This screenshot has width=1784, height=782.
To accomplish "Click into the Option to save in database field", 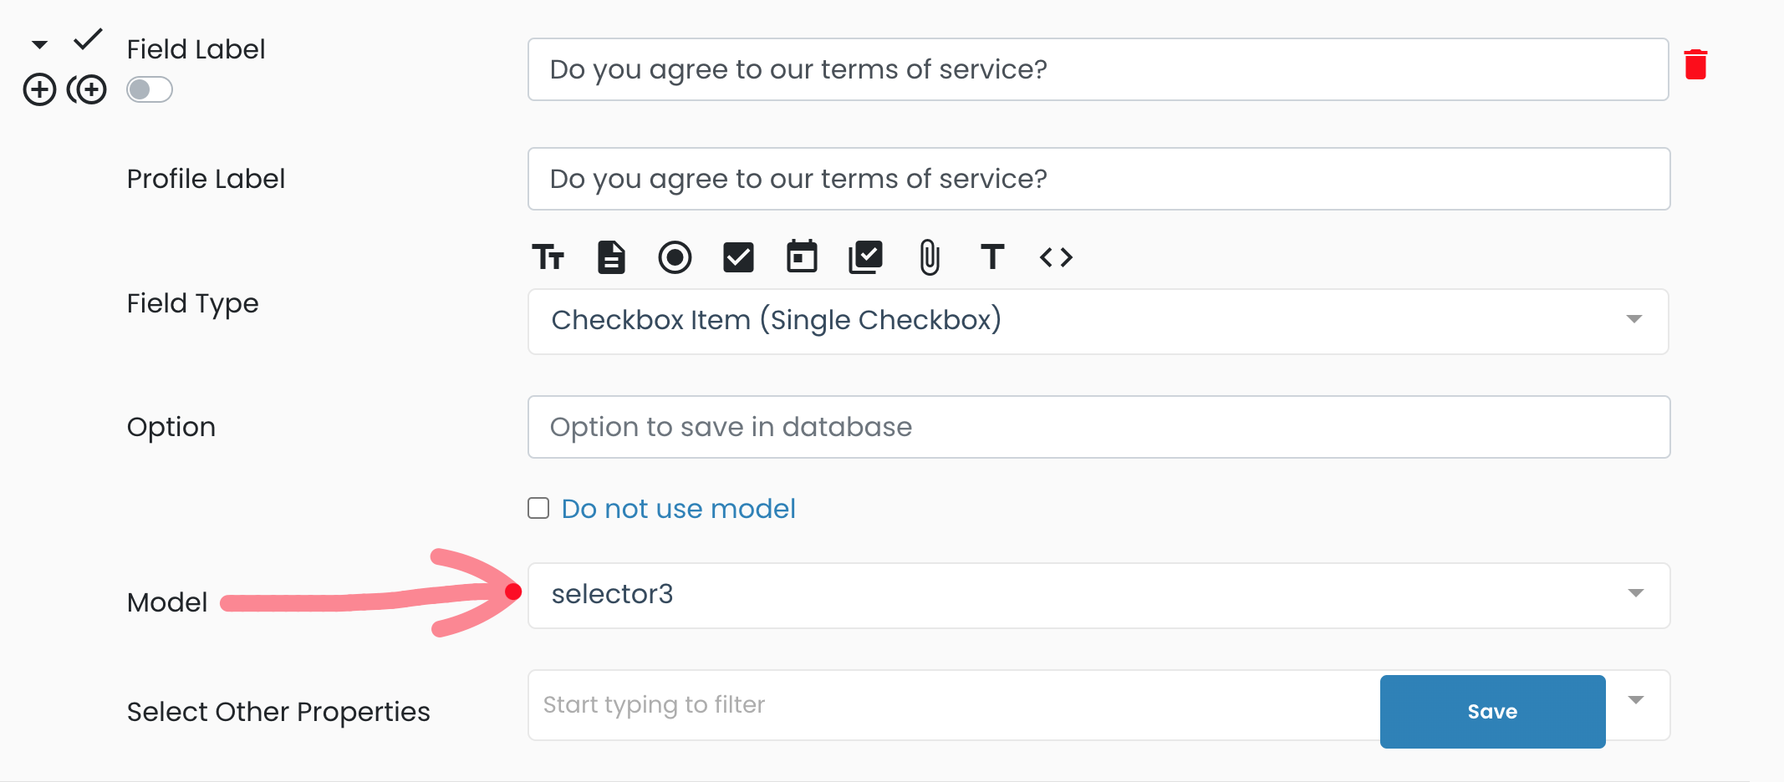I will pos(1098,427).
